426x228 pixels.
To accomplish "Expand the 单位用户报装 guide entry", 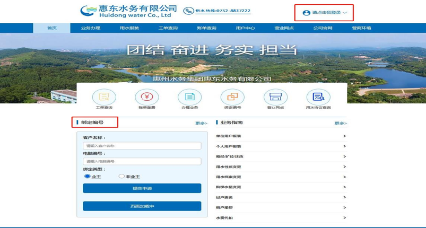I will click(281, 136).
